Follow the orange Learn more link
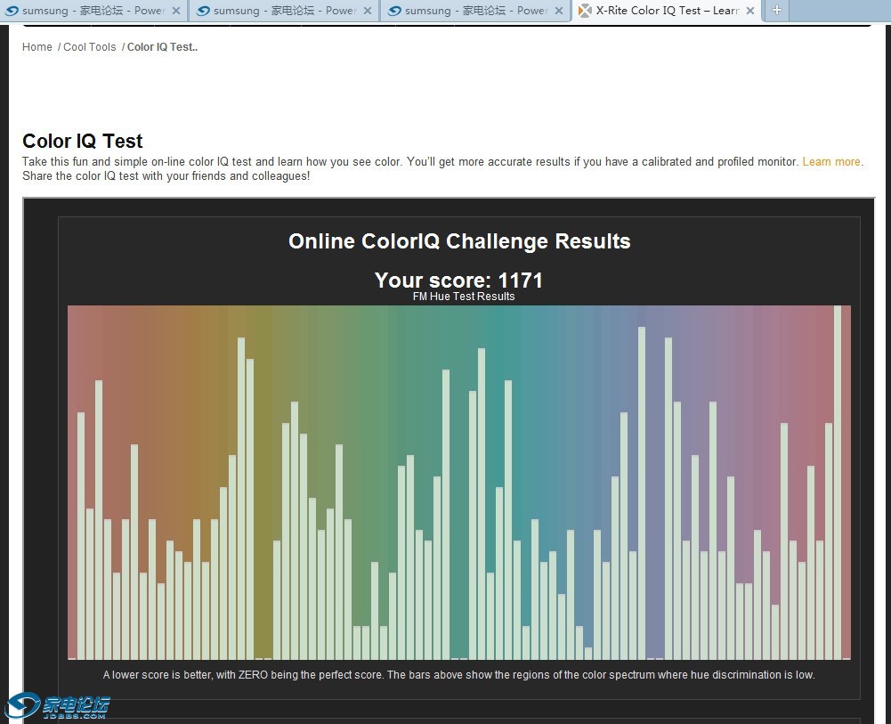 coord(831,162)
